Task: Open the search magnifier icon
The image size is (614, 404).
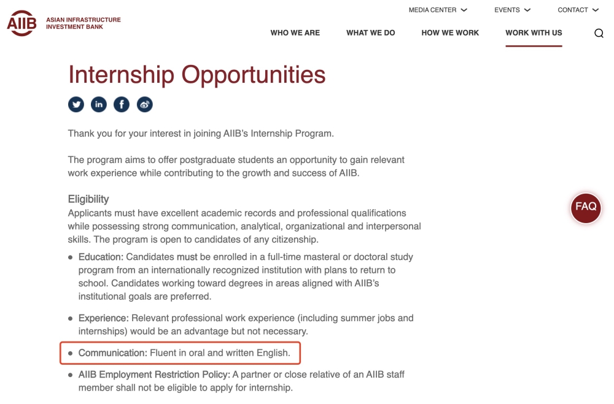Action: [x=599, y=33]
